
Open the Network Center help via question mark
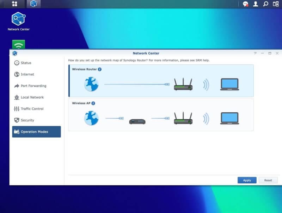(255, 53)
